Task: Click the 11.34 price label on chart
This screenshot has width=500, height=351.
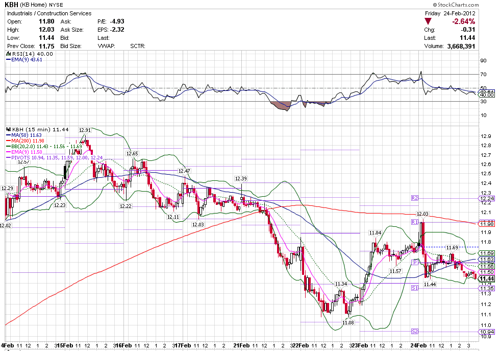Action: coord(341,284)
